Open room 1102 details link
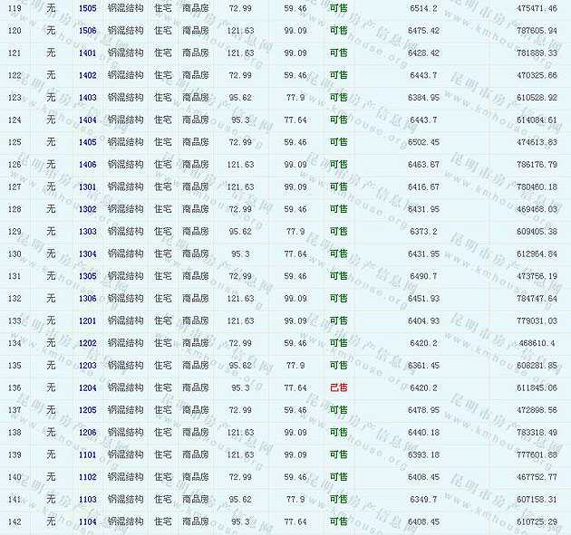 [87, 477]
